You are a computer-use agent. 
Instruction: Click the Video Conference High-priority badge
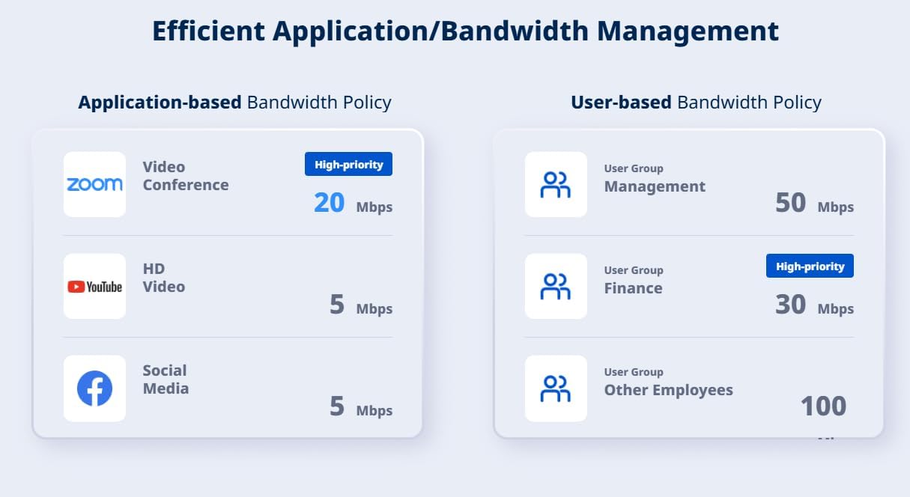(348, 164)
